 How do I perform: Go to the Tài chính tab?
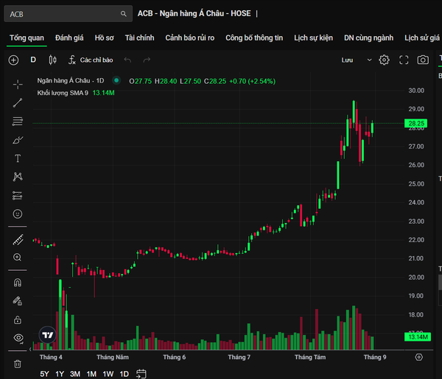coord(139,38)
